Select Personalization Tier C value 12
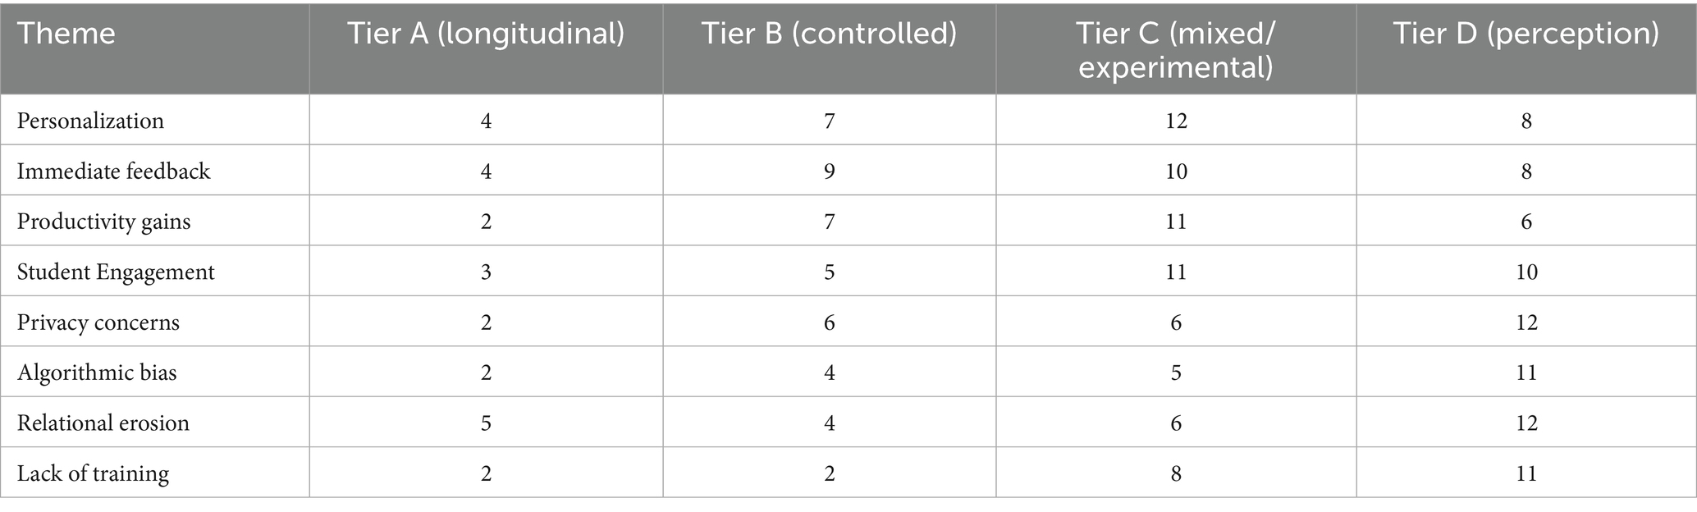 point(1176,121)
